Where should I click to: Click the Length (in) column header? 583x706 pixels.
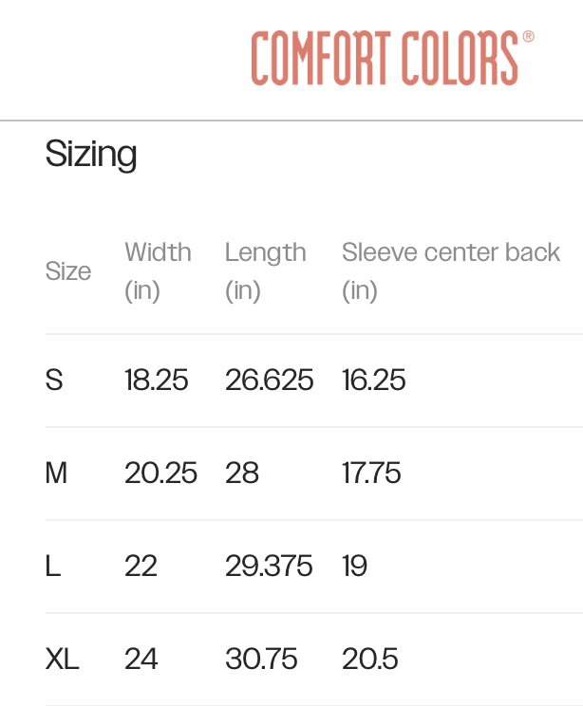tap(265, 271)
